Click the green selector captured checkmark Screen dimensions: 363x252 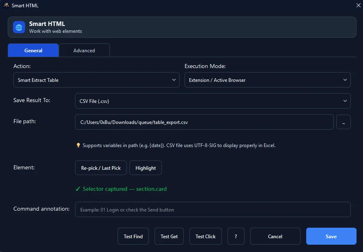(78, 189)
